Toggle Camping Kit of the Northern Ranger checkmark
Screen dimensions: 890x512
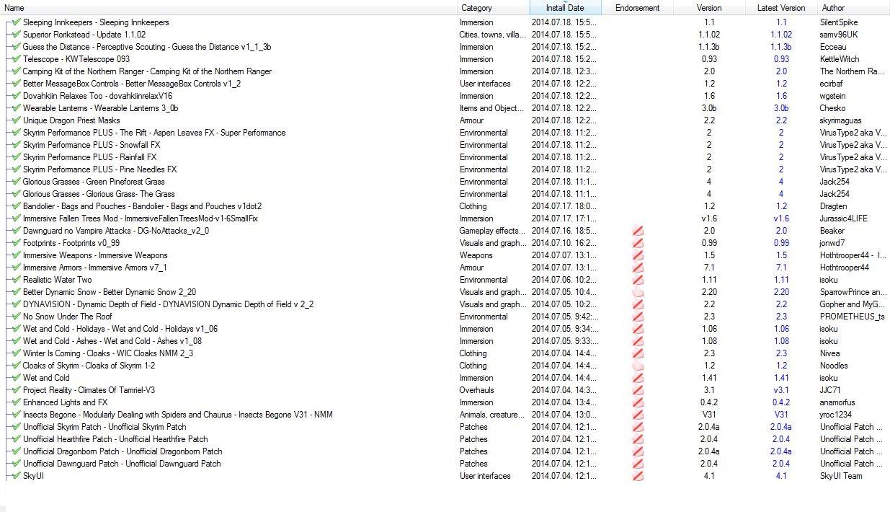tap(17, 71)
